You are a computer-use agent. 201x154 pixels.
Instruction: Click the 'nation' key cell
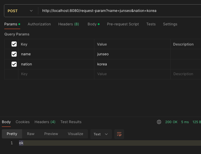56,64
